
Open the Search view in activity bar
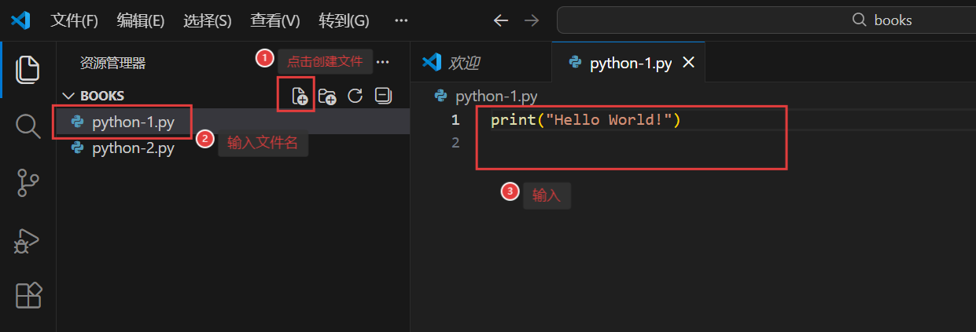pos(28,126)
